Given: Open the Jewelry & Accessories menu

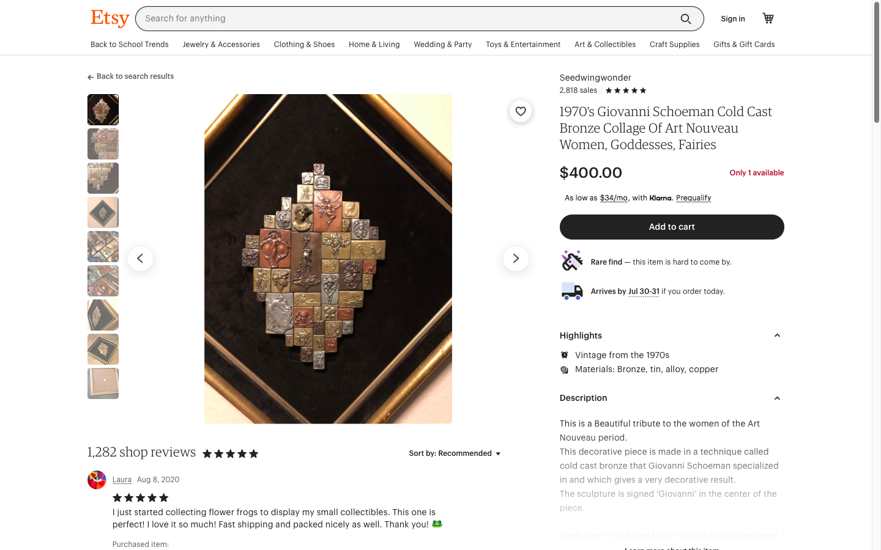Looking at the screenshot, I should click(x=221, y=45).
